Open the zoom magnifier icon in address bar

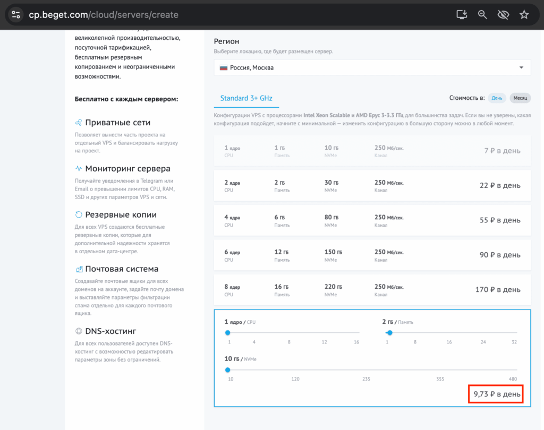[x=482, y=15]
